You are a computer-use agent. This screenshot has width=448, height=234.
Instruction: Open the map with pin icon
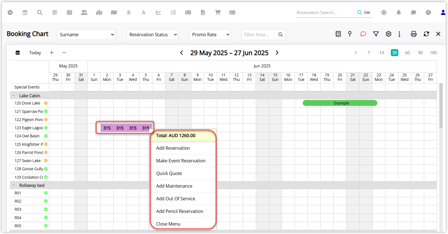coord(99,12)
